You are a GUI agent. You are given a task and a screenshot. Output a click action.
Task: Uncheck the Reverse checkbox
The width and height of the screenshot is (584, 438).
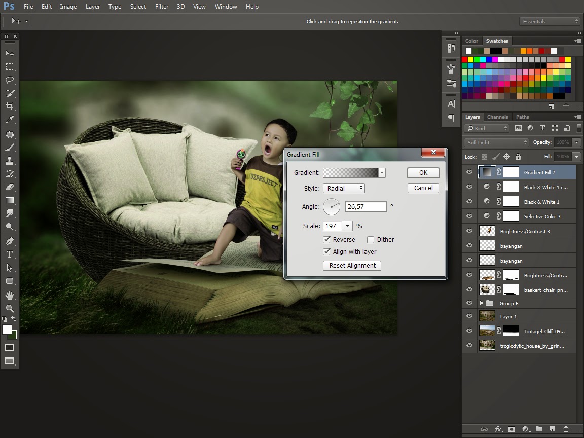click(327, 240)
